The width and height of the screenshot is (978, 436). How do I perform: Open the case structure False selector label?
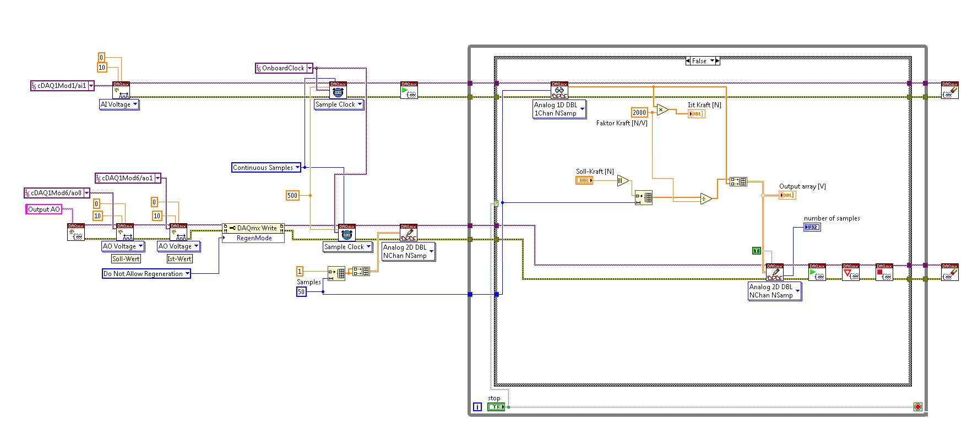[x=703, y=61]
